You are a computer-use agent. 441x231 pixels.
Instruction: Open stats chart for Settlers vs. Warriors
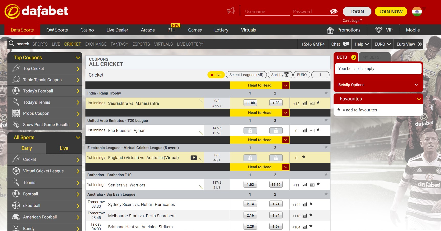(305, 185)
